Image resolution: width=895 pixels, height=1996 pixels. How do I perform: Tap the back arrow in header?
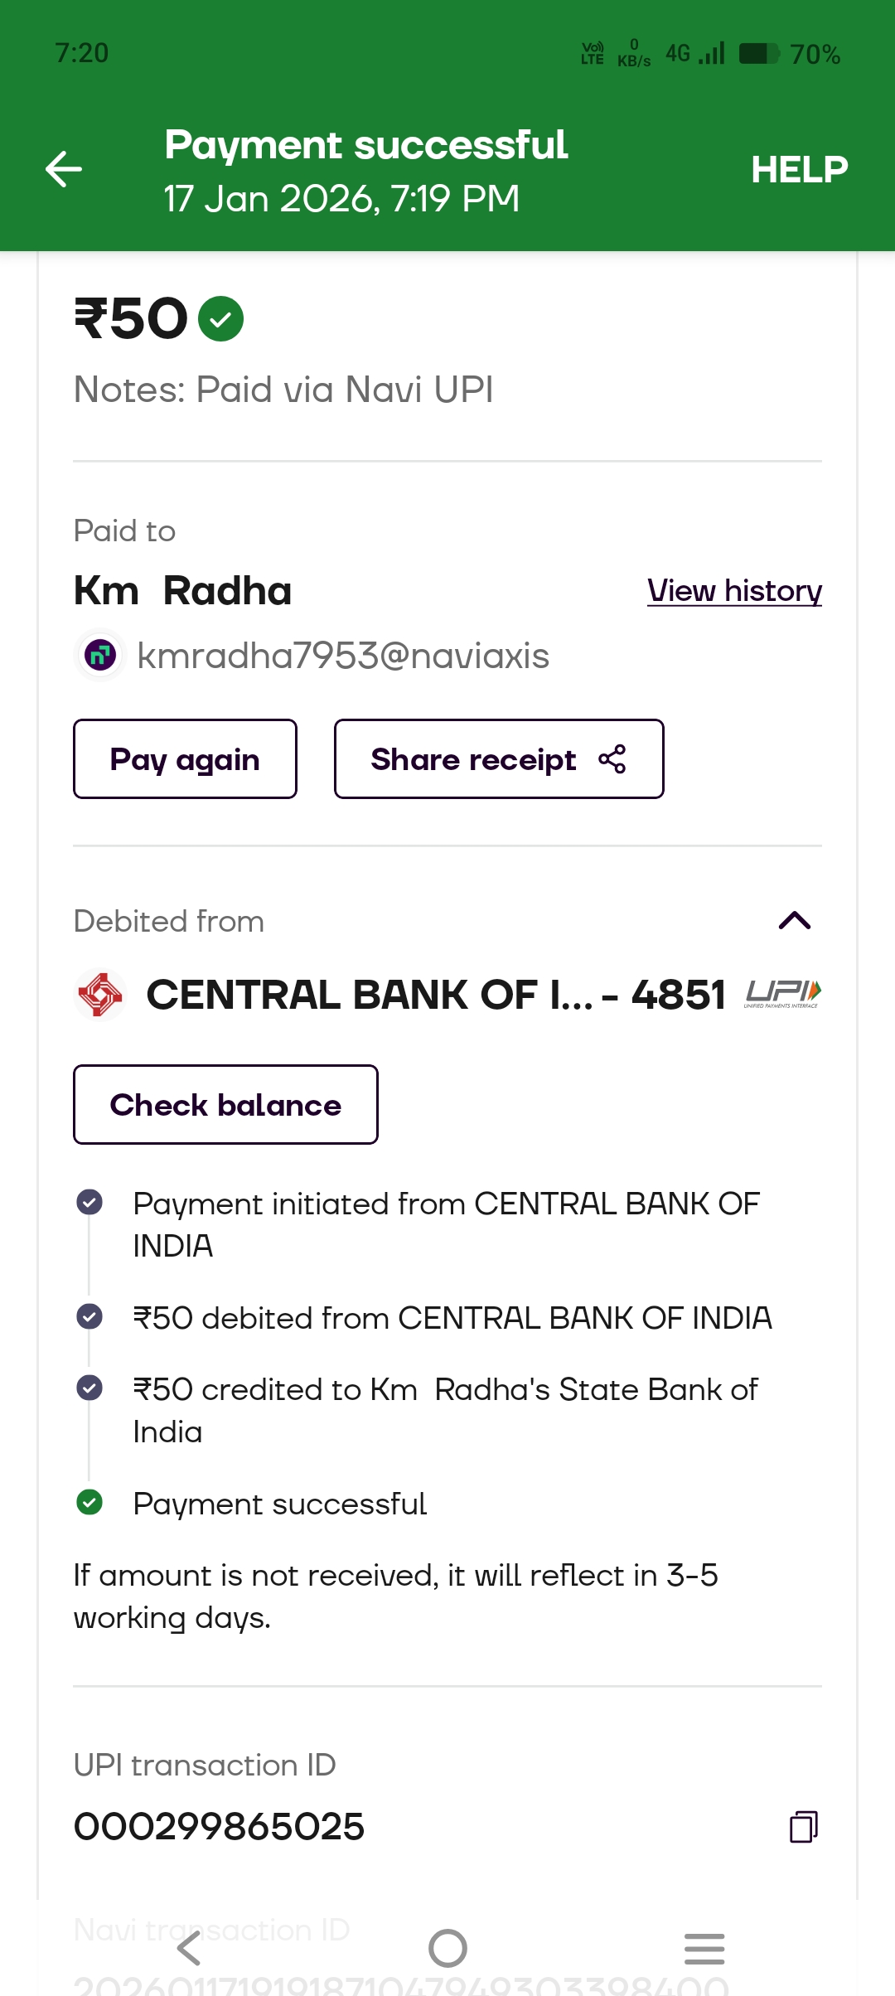pos(64,169)
